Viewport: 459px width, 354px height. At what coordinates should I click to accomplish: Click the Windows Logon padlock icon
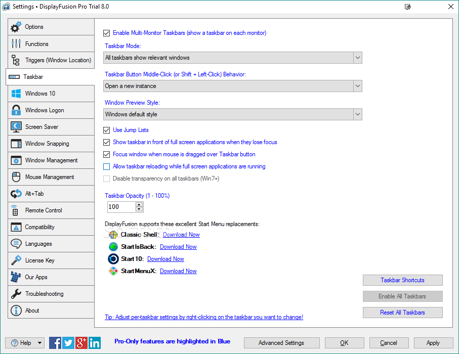tap(16, 110)
